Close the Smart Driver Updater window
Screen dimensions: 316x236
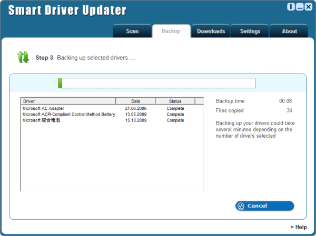pos(308,7)
